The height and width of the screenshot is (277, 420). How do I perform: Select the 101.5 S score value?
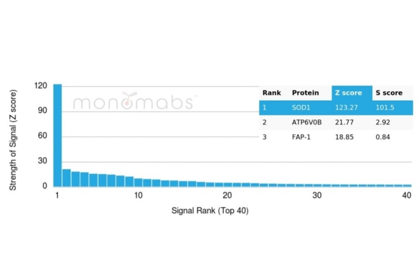tap(385, 107)
